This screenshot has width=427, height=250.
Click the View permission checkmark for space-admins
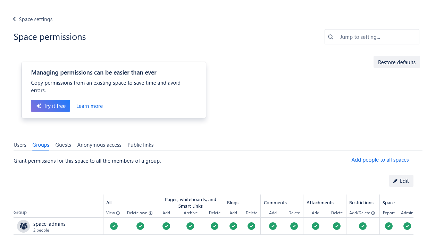114,226
